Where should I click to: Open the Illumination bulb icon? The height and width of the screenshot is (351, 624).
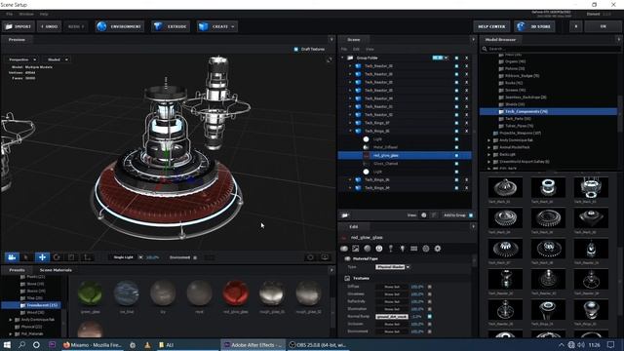[403, 249]
